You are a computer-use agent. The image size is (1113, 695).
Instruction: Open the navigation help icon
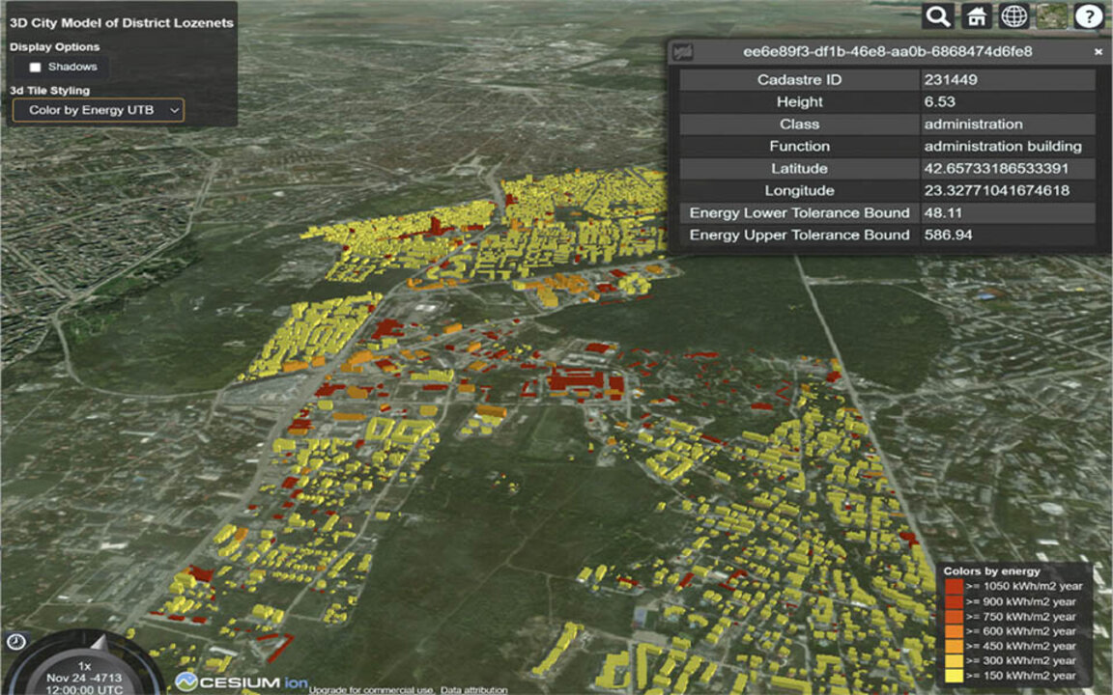click(x=1089, y=16)
